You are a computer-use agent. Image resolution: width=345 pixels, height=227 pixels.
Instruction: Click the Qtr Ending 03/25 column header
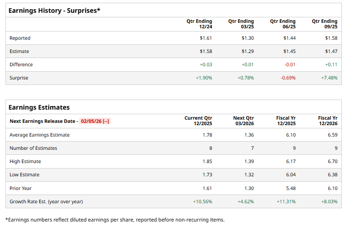coord(241,24)
